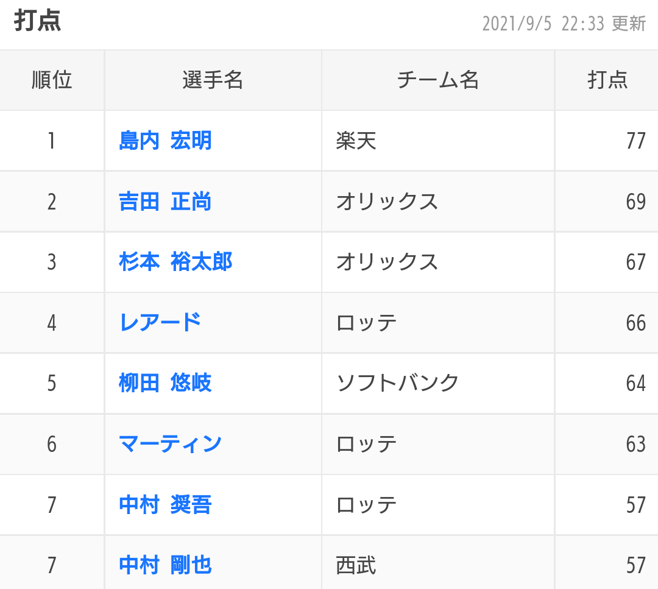
Task: Select the 楽天 team cell
Action: pyautogui.click(x=437, y=141)
